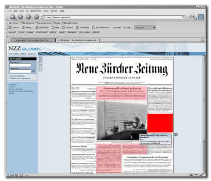Print the page using the printer icon

(x=192, y=16)
